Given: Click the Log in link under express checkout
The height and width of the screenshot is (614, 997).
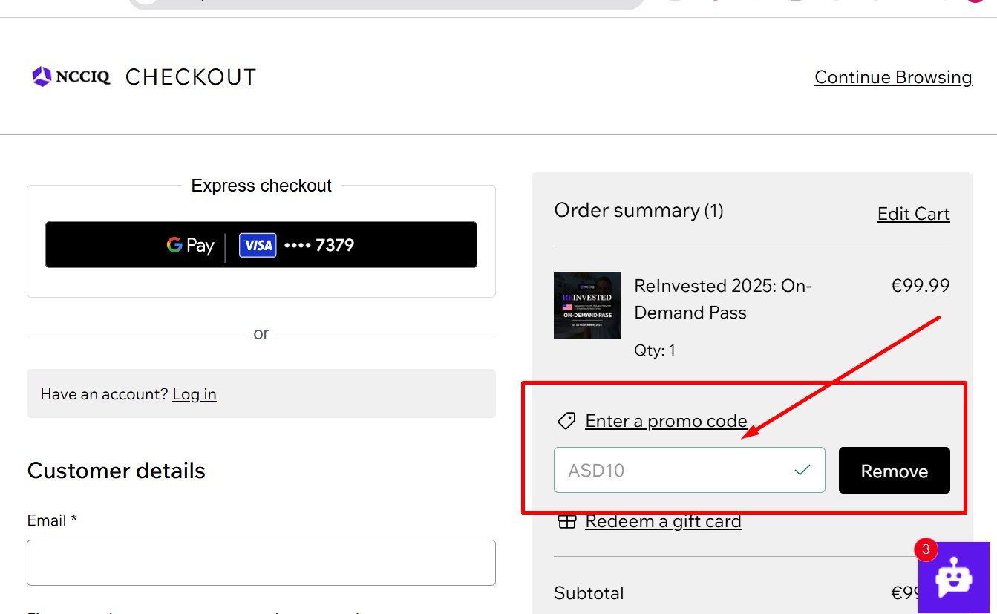Looking at the screenshot, I should (194, 394).
